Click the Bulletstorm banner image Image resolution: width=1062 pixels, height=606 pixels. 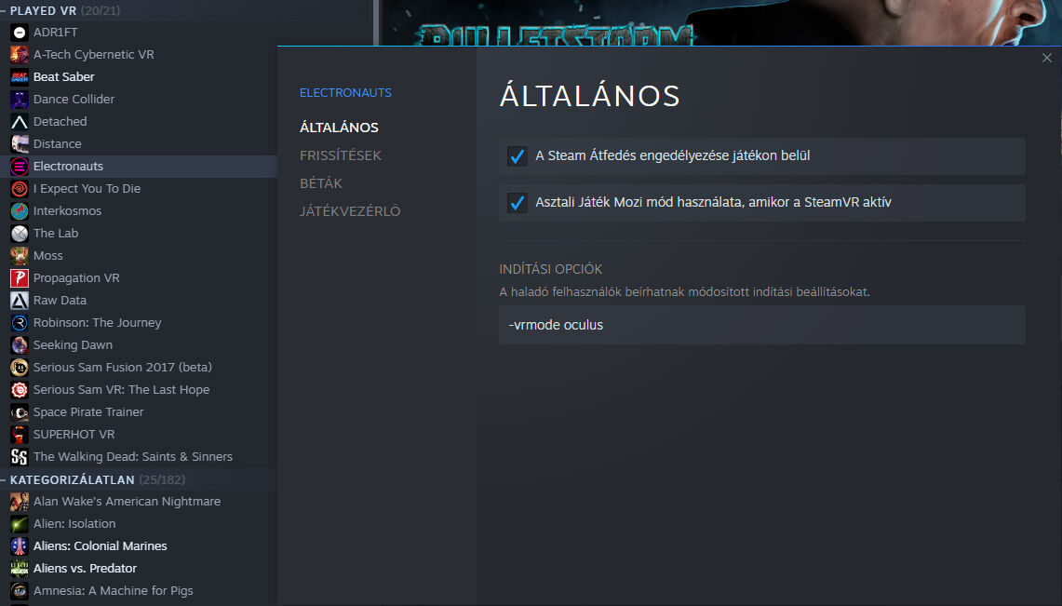[720, 23]
